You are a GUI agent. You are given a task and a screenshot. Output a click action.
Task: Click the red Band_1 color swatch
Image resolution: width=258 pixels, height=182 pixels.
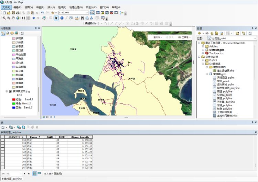point(14,99)
